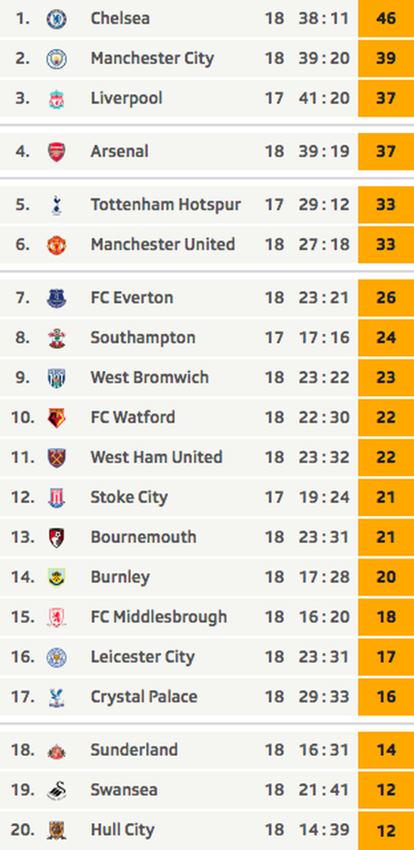Open the Southampton team link
This screenshot has height=850, width=414.
pos(143,338)
